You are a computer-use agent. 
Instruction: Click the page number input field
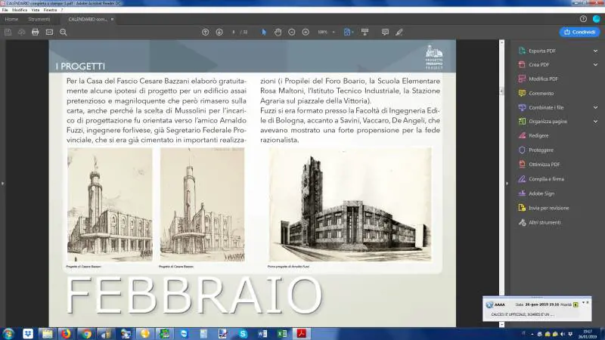coord(234,32)
